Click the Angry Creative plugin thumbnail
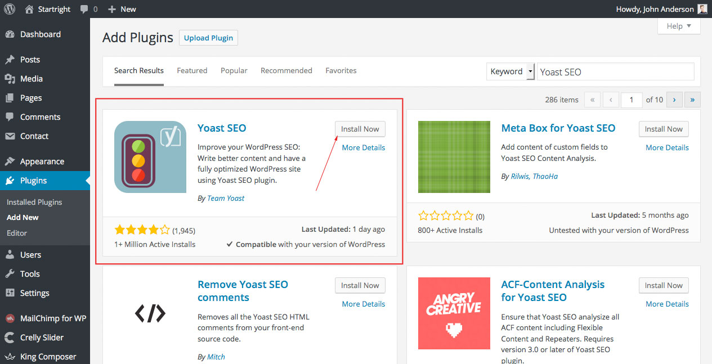Viewport: 712px width, 364px height. tap(454, 313)
